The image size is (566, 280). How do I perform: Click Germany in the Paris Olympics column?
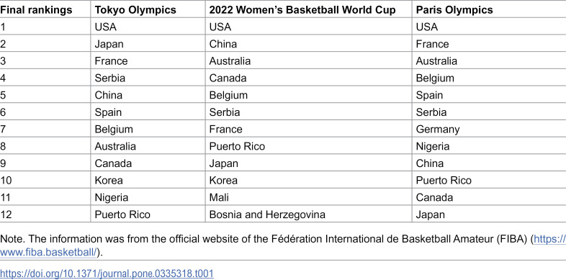(x=438, y=129)
